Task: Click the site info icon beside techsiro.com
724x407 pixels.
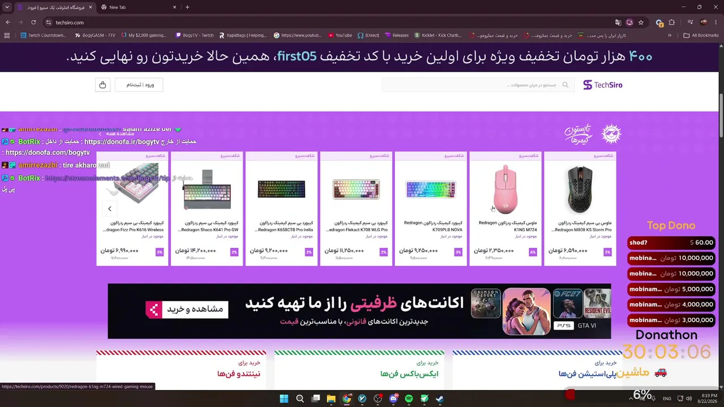Action: point(49,23)
